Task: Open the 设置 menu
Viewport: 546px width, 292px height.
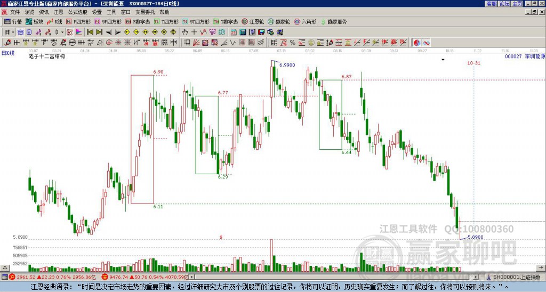Action: [97, 12]
